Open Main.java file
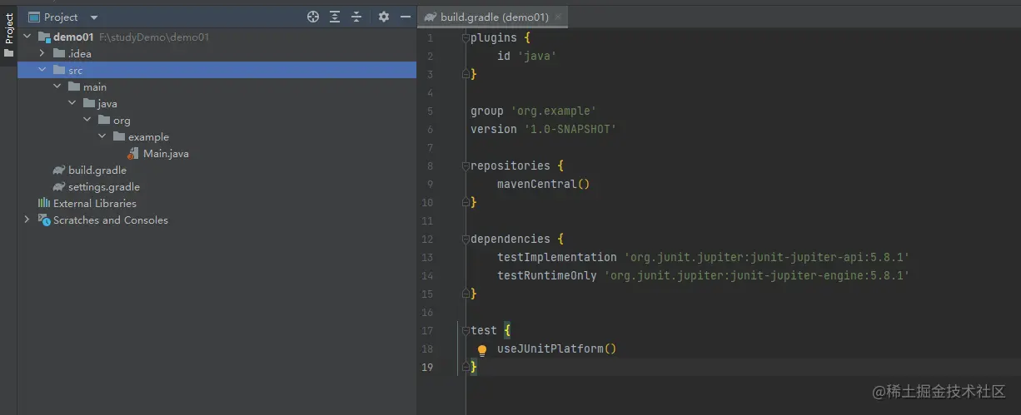The width and height of the screenshot is (1021, 415). click(166, 154)
